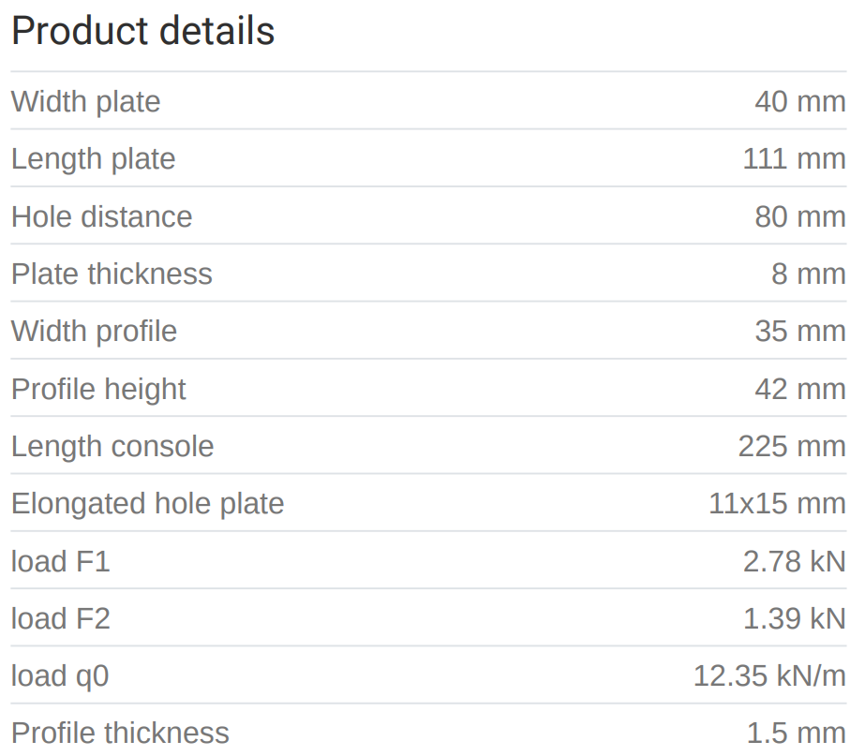The width and height of the screenshot is (865, 756).
Task: Select the 225 mm value
Action: coord(791,446)
